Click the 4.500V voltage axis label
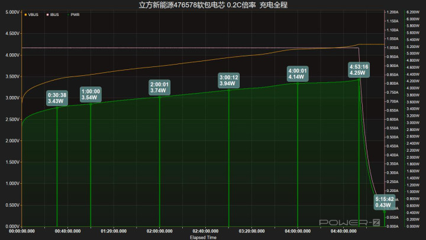This screenshot has height=240, width=426. point(12,33)
